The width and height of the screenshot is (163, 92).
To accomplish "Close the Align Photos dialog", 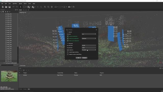I will 96,30.
